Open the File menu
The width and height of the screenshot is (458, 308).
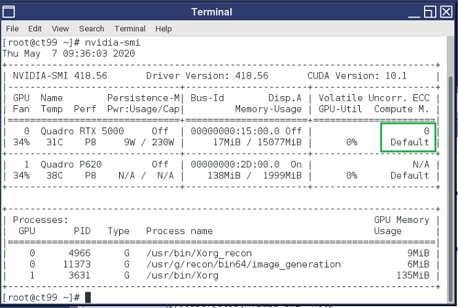click(12, 29)
